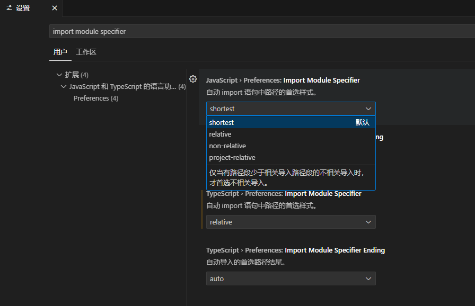Click the 设置 editor tab title

[x=23, y=8]
